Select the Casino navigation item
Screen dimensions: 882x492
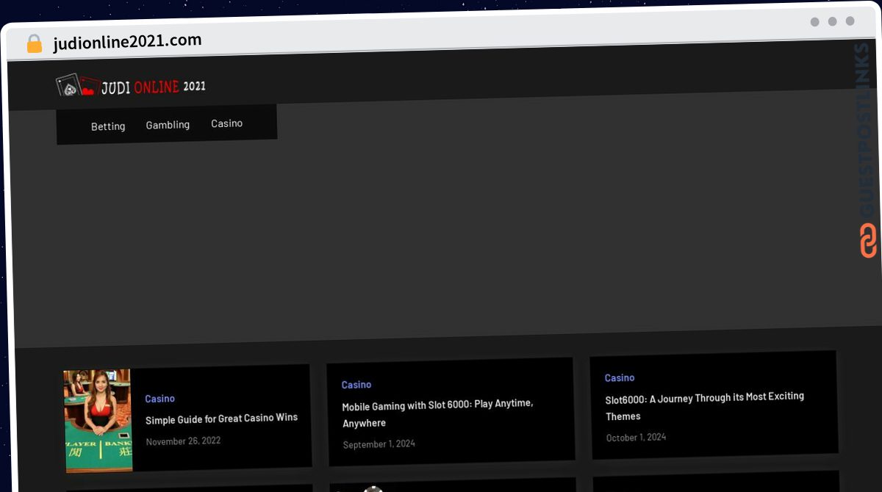(226, 123)
